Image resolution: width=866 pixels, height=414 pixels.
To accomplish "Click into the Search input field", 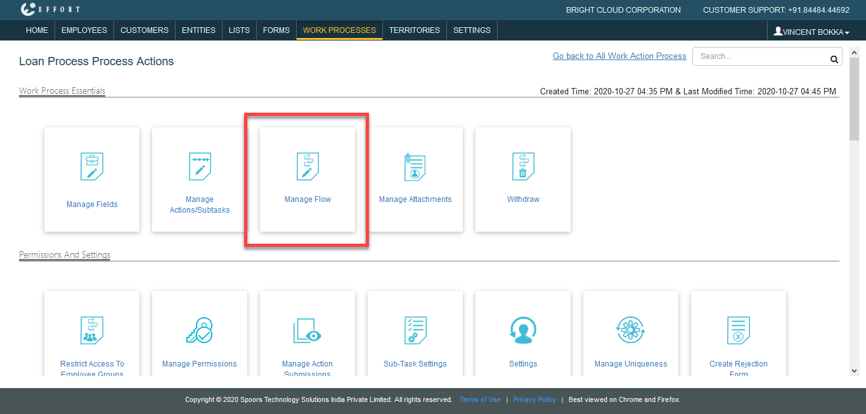I will pyautogui.click(x=761, y=56).
